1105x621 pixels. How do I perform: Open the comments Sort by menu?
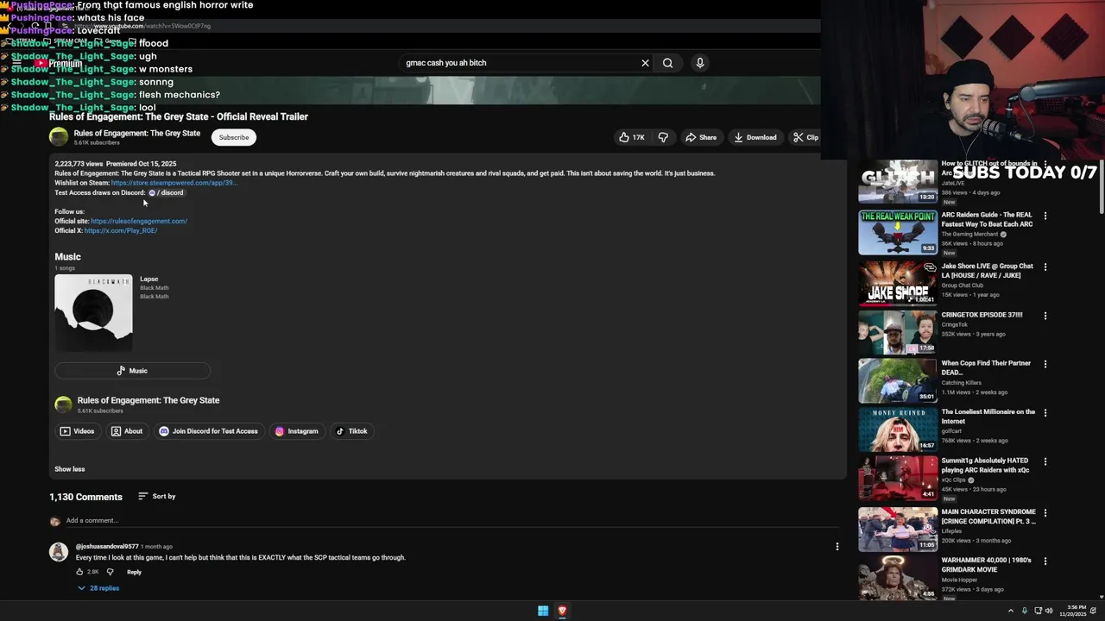pyautogui.click(x=156, y=496)
